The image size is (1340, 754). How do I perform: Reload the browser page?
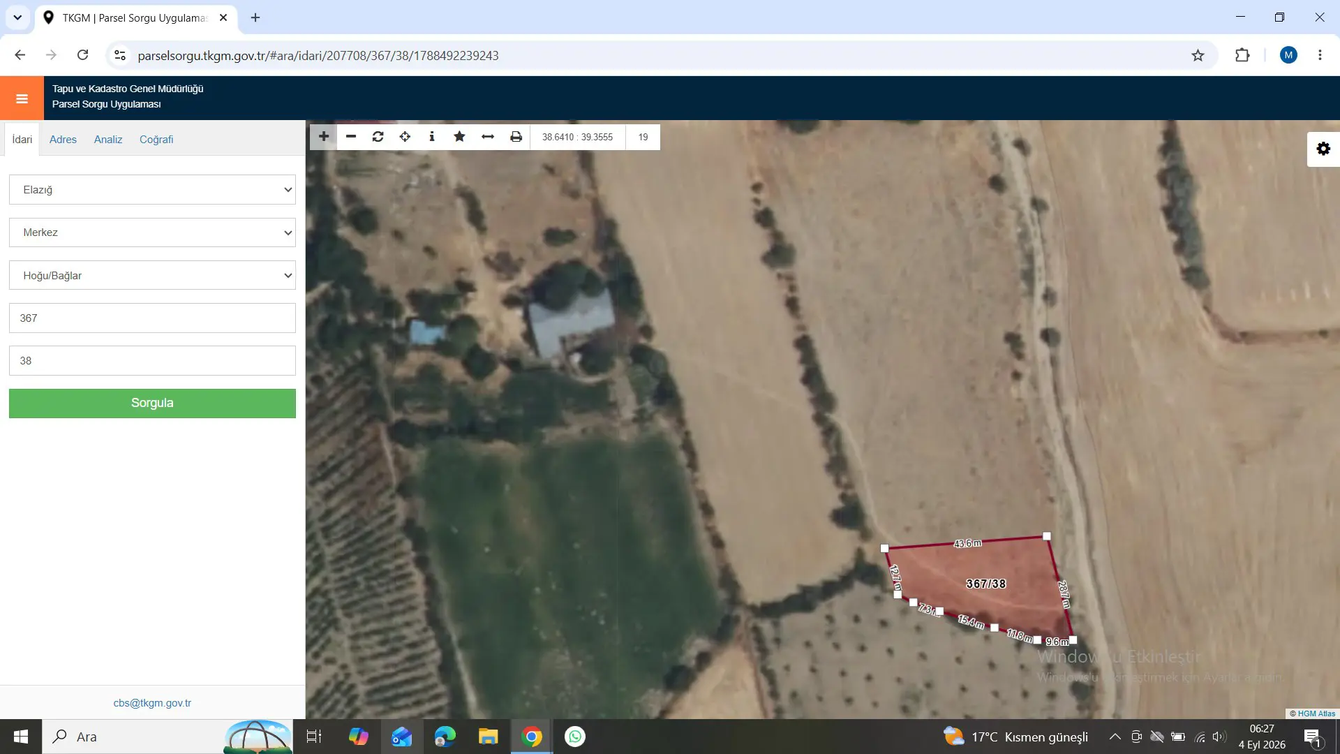coord(82,55)
